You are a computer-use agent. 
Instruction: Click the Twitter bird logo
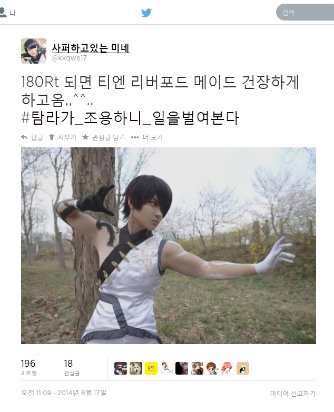(x=146, y=13)
